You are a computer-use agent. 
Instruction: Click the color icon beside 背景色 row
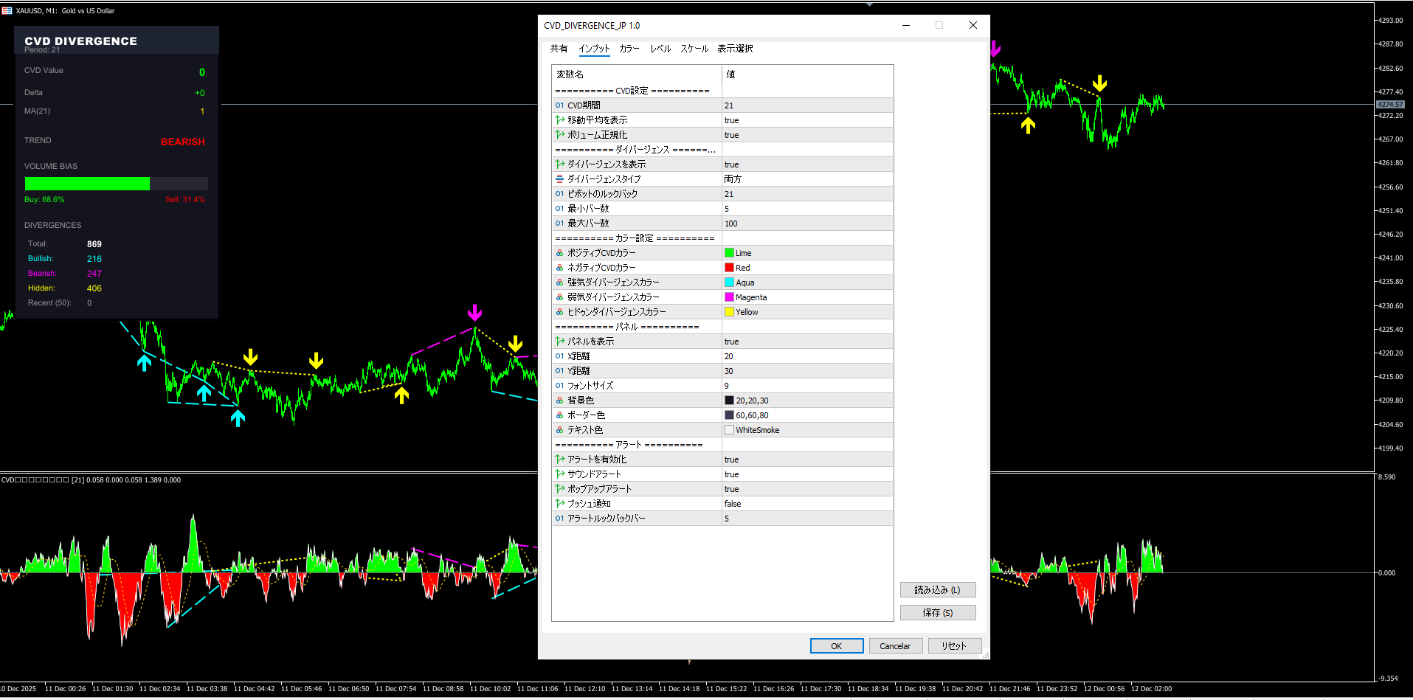559,401
